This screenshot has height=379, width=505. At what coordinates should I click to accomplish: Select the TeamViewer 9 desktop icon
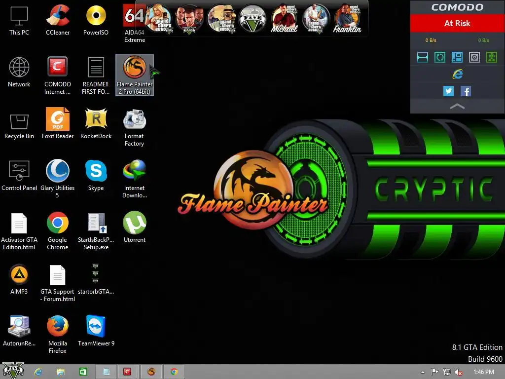coord(96,331)
